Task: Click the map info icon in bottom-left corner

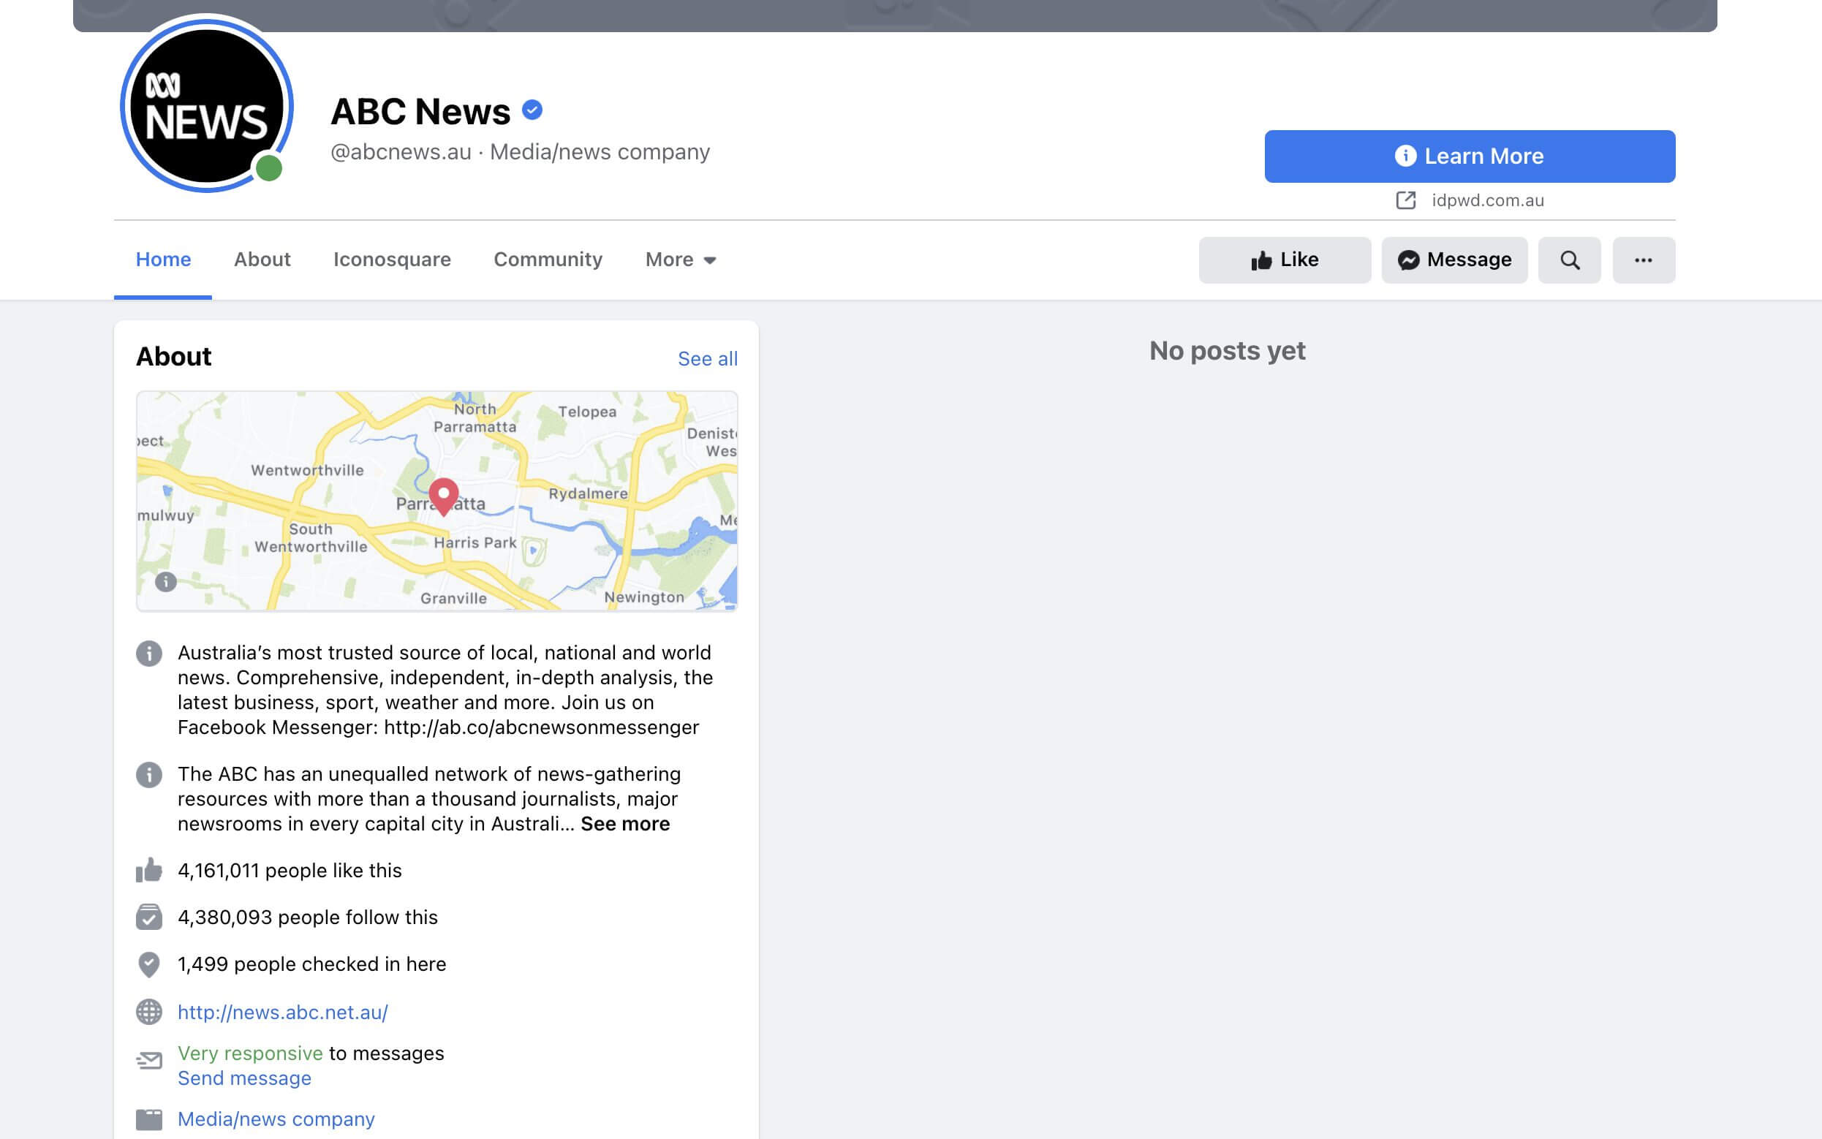Action: (166, 581)
